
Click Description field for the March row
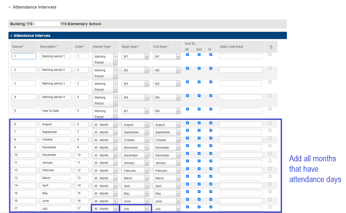coord(55,178)
